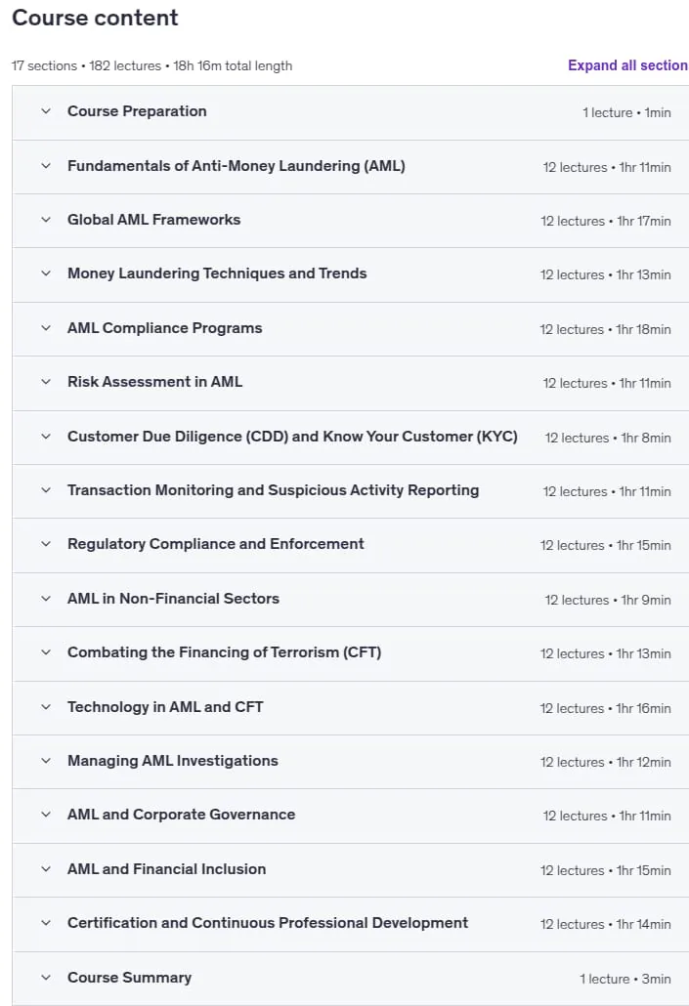Click chevron next to Money Laundering Techniques

(x=46, y=273)
